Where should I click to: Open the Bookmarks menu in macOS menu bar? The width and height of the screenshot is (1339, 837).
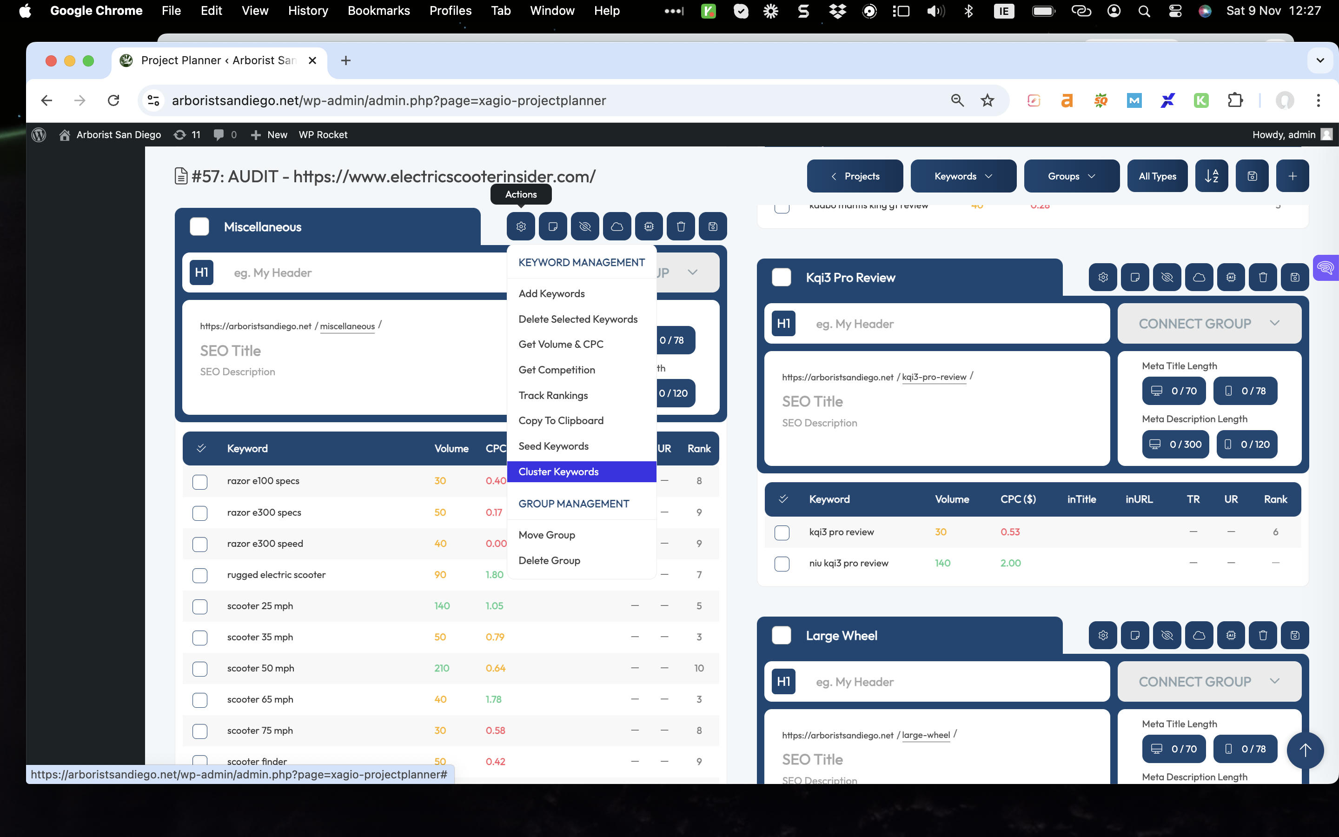pos(378,11)
